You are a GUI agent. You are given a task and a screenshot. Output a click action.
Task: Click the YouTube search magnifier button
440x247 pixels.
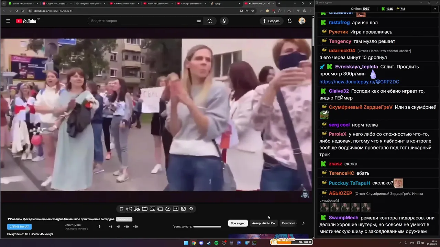[x=210, y=21]
